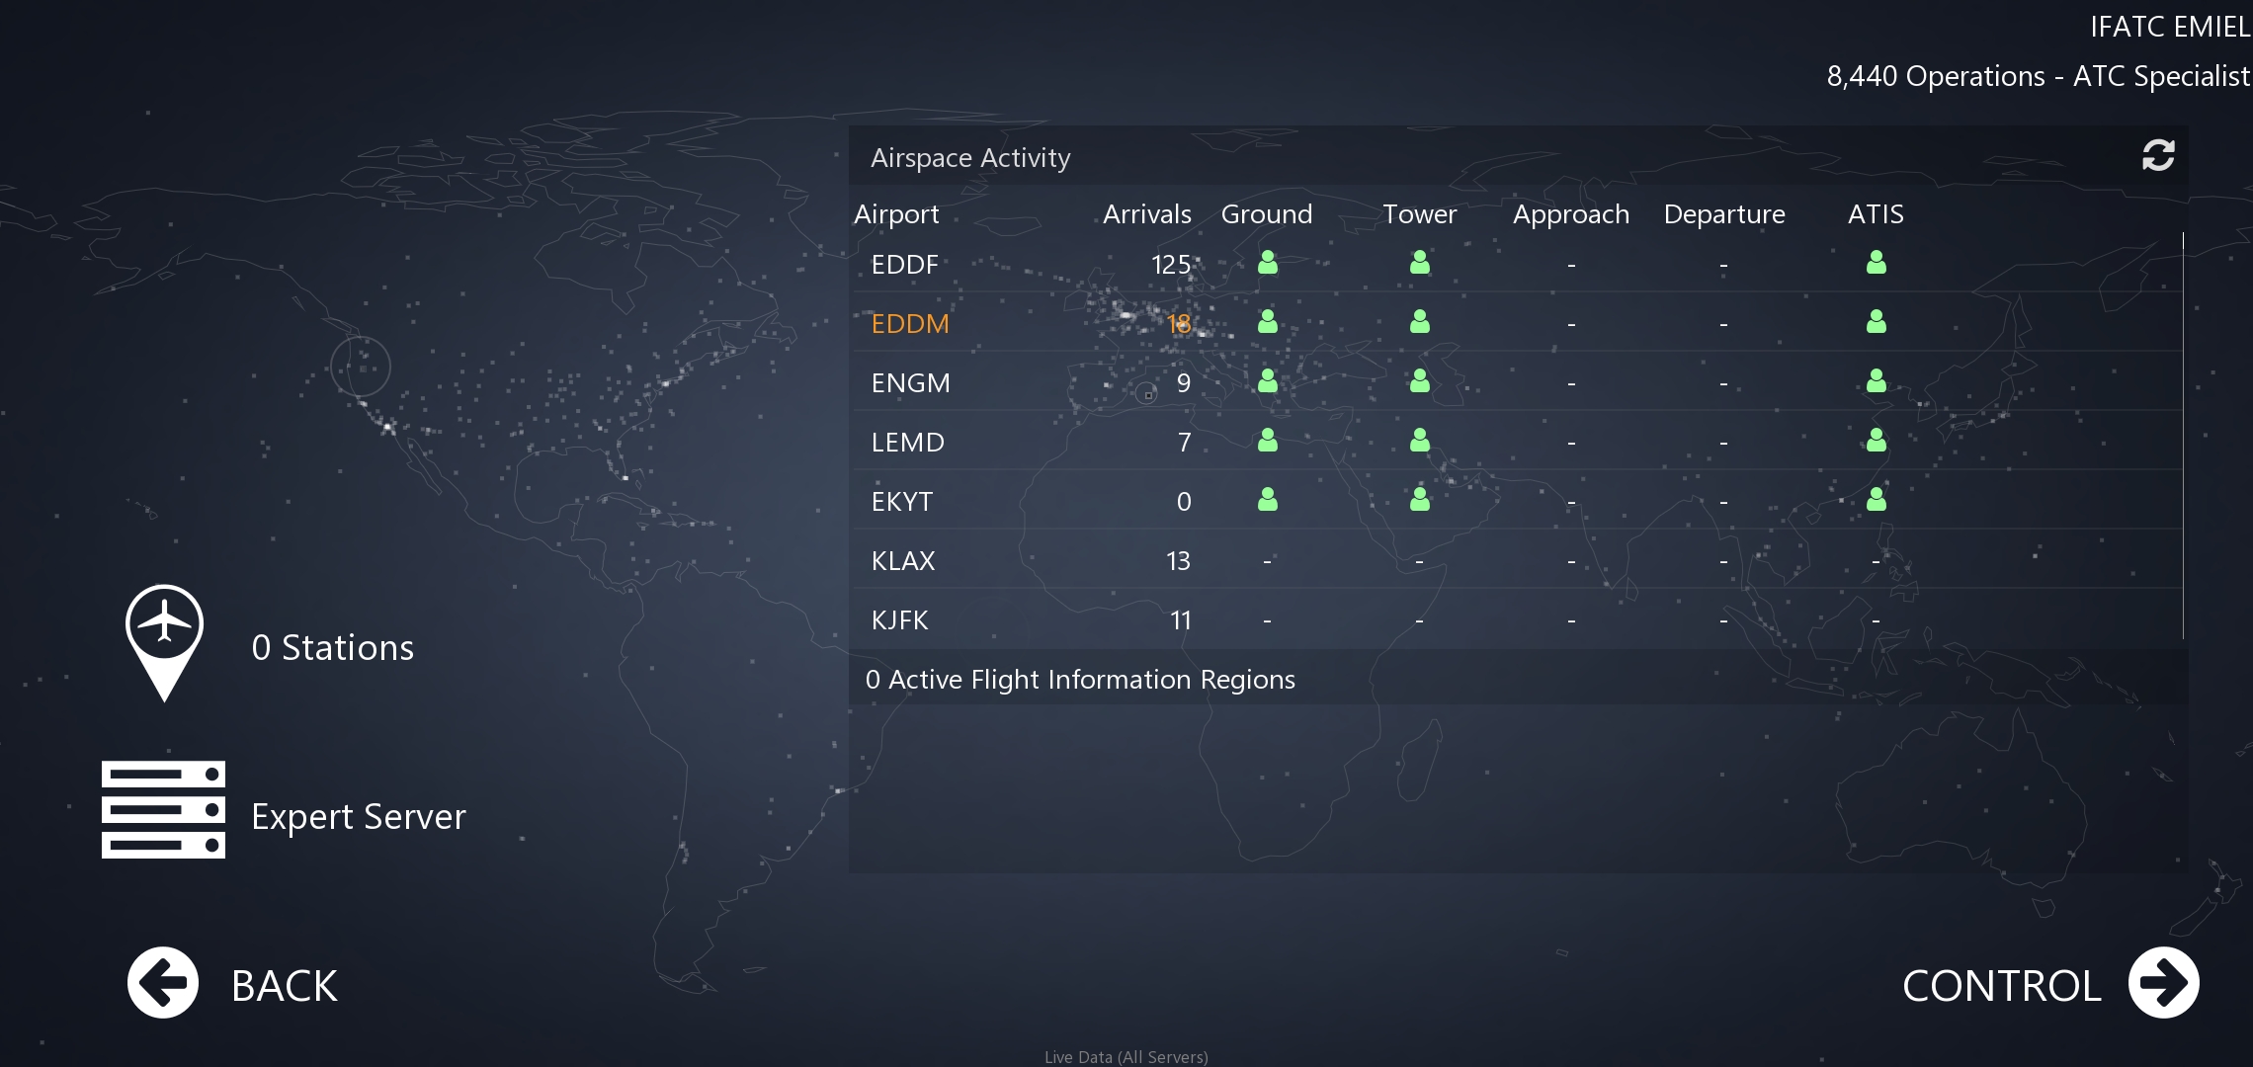Choose the highlighted EDDM airport

[910, 324]
